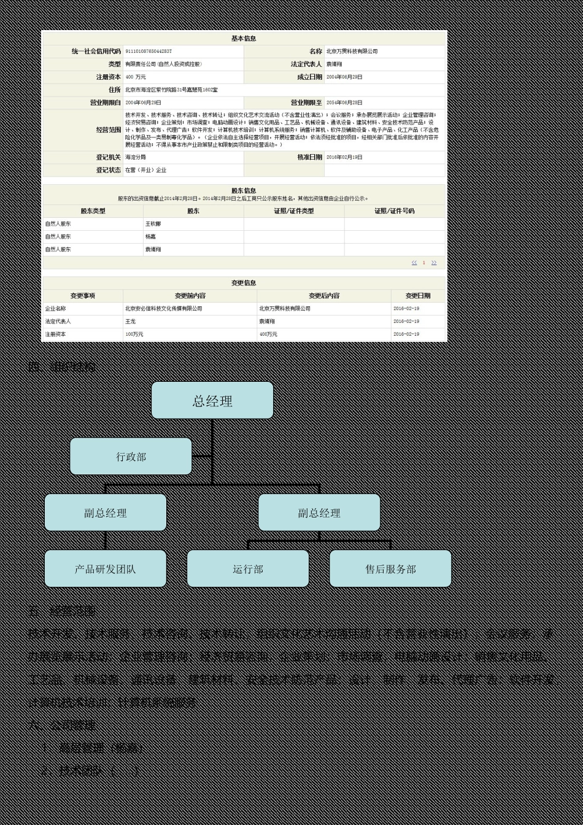The height and width of the screenshot is (825, 583).
Task: Click former legal representative 王龙
Action: 131,322
